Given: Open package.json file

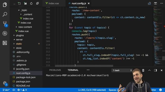Looking at the screenshot, I should (x=23, y=82).
